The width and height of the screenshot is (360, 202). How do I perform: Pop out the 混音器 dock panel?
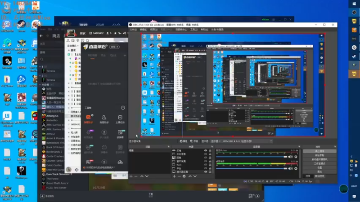(299, 147)
